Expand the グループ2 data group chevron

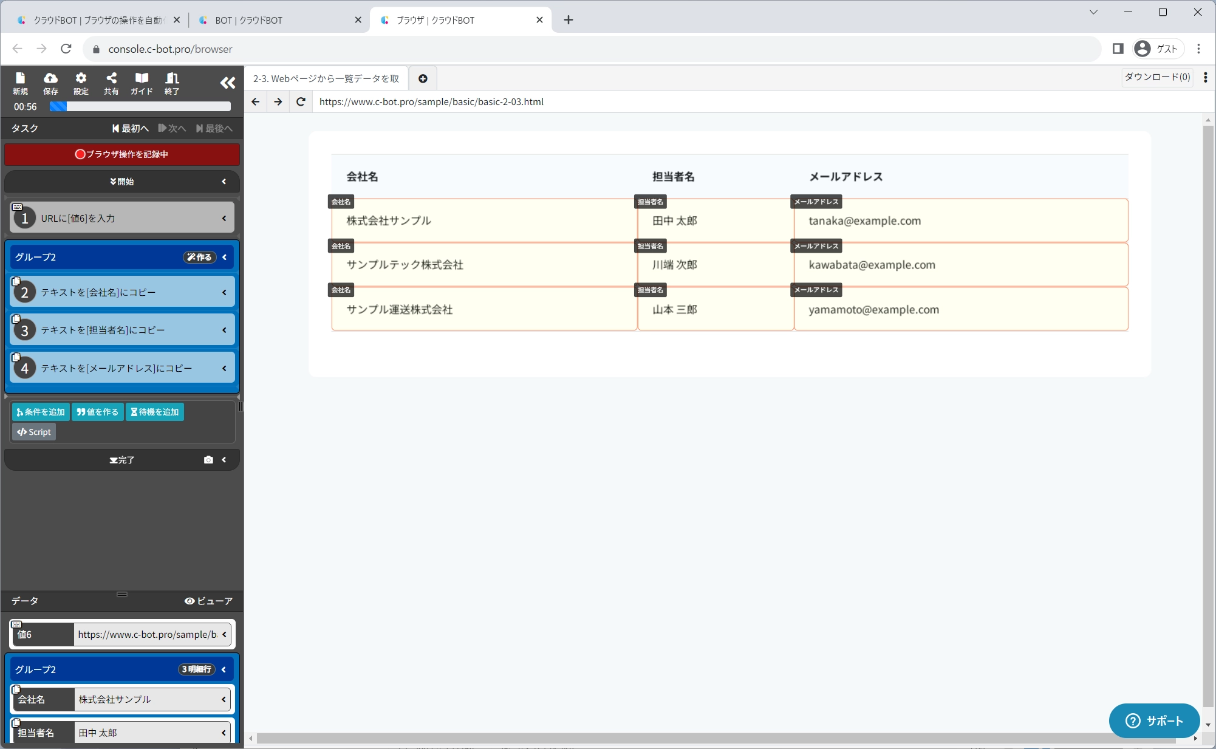tap(224, 669)
